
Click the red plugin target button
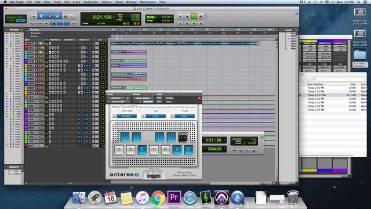coord(199,98)
